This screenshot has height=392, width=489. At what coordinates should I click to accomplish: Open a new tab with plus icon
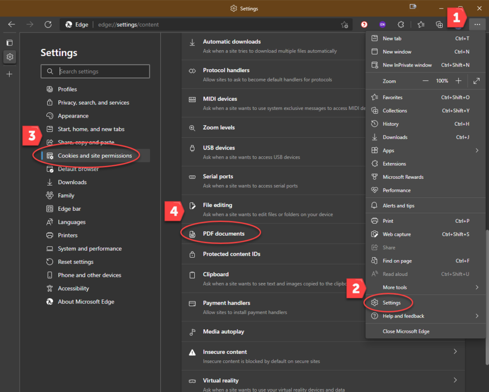pyautogui.click(x=10, y=74)
